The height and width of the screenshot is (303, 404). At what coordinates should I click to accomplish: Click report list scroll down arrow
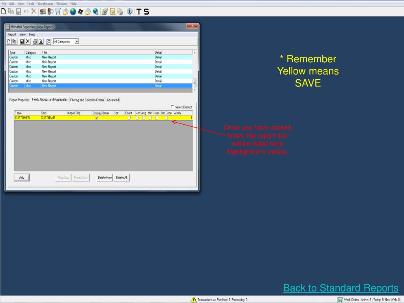point(195,90)
